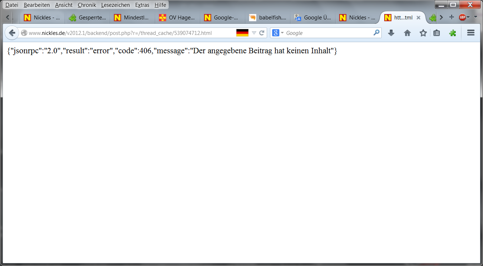Open the Google search engine selector
The image size is (483, 266).
pos(278,33)
